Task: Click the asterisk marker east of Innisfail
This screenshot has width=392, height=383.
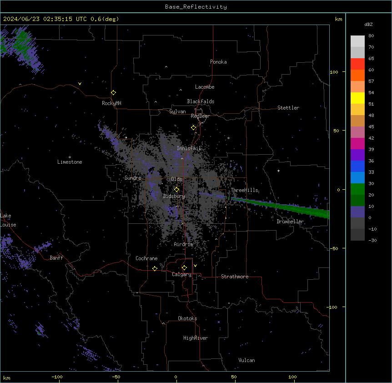Action: 228,138
